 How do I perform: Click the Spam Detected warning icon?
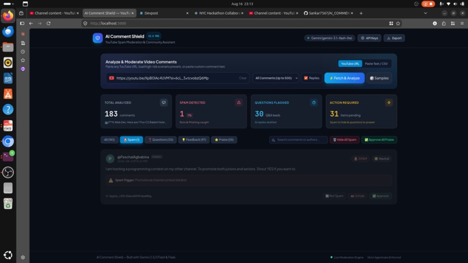pyautogui.click(x=239, y=103)
